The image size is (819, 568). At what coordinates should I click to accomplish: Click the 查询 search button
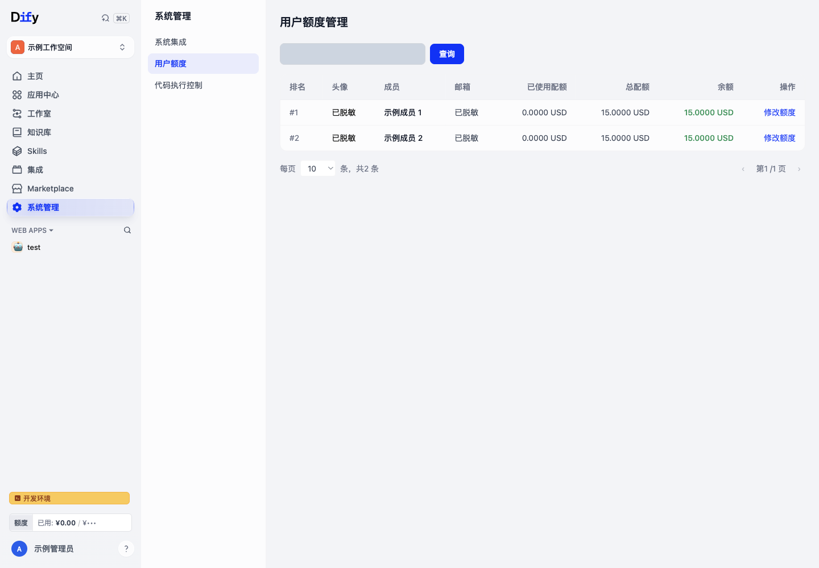pos(447,54)
